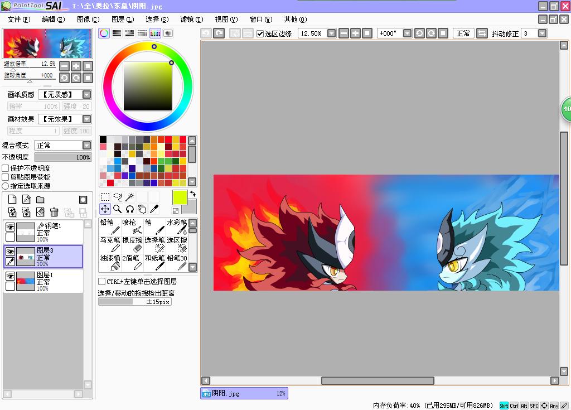Zoom in with toolbar plus button
Screen dimensions: 571x410
pyautogui.click(x=355, y=33)
